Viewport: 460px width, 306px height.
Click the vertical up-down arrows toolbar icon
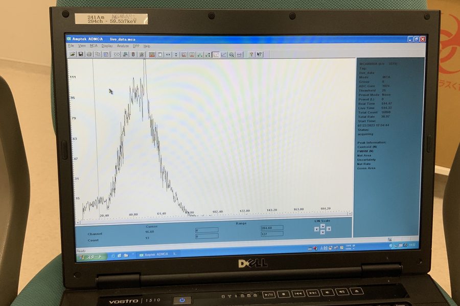click(x=176, y=55)
